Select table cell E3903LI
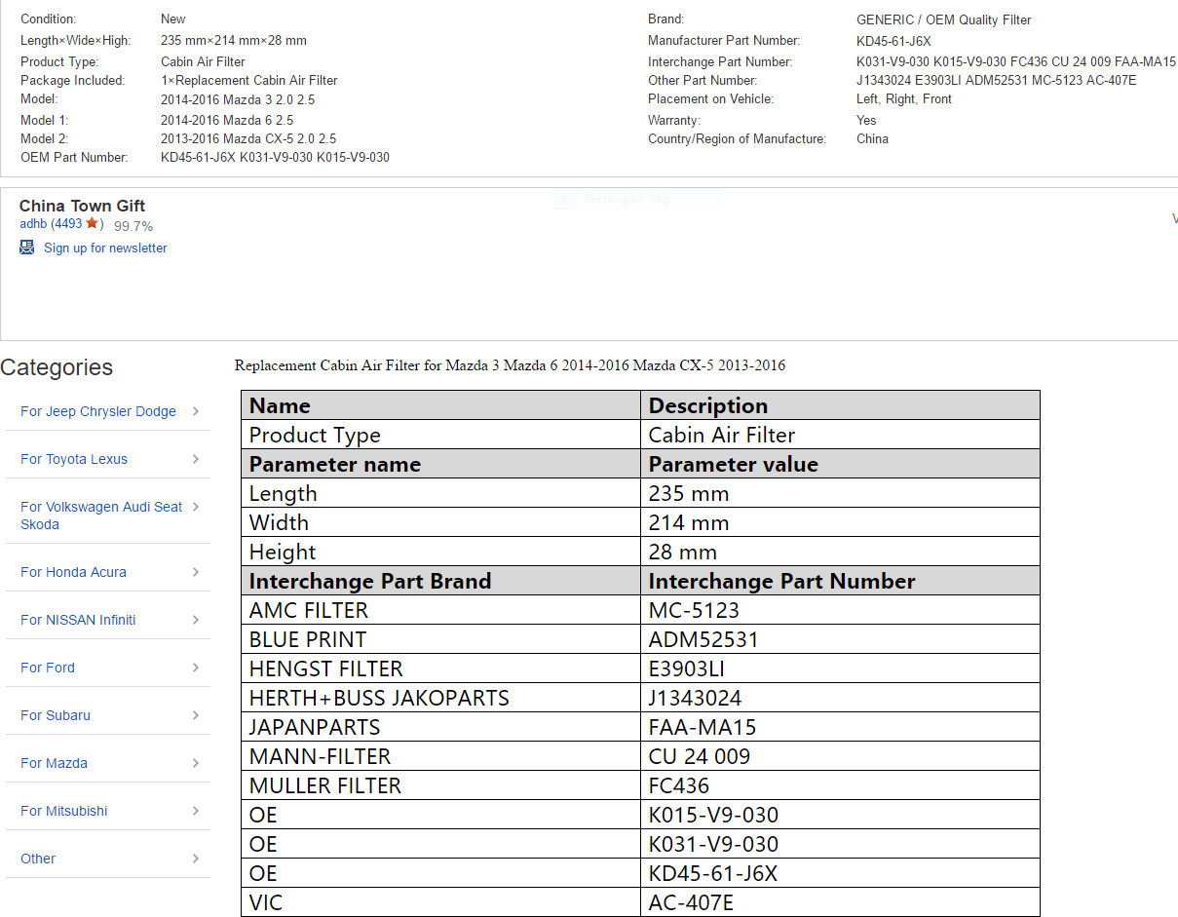 [840, 669]
